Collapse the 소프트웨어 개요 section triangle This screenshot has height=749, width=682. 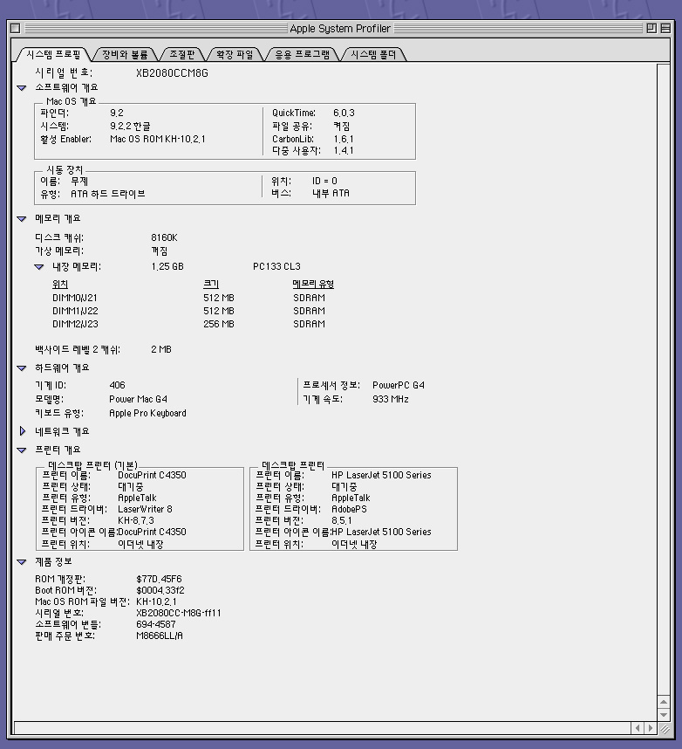click(22, 88)
